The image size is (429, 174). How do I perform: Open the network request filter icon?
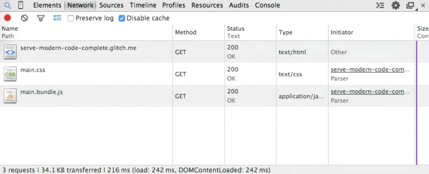tap(41, 18)
